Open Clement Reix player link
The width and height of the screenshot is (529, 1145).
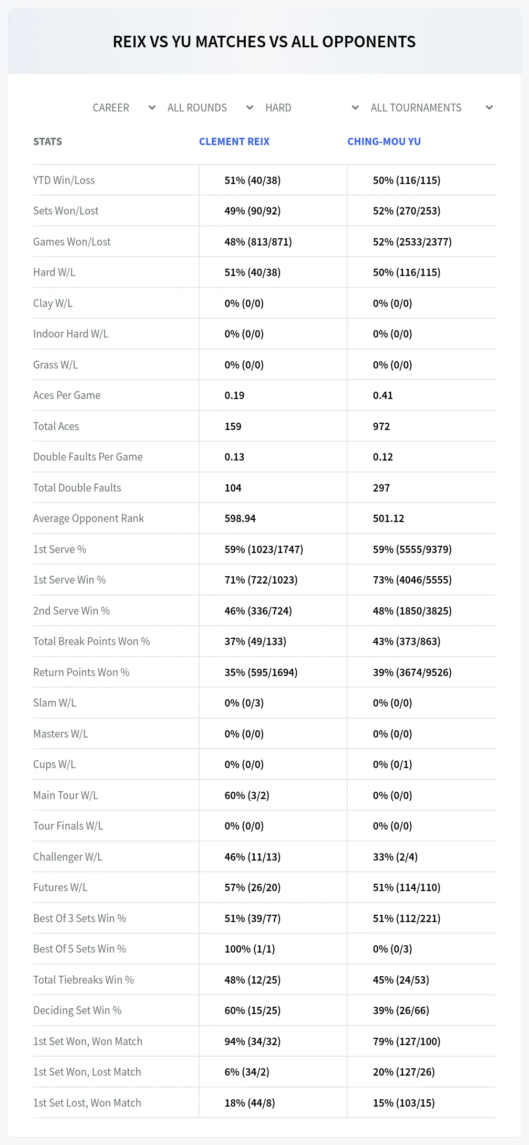point(234,141)
